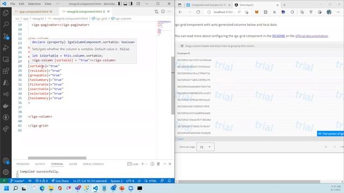This screenshot has width=344, height=193.
Task: Click the Employee ID column header in grid
Action: 183,53
